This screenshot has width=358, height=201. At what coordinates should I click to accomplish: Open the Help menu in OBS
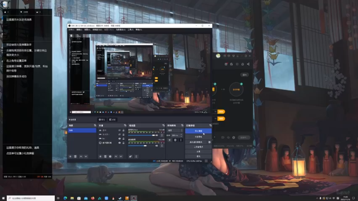139,29
